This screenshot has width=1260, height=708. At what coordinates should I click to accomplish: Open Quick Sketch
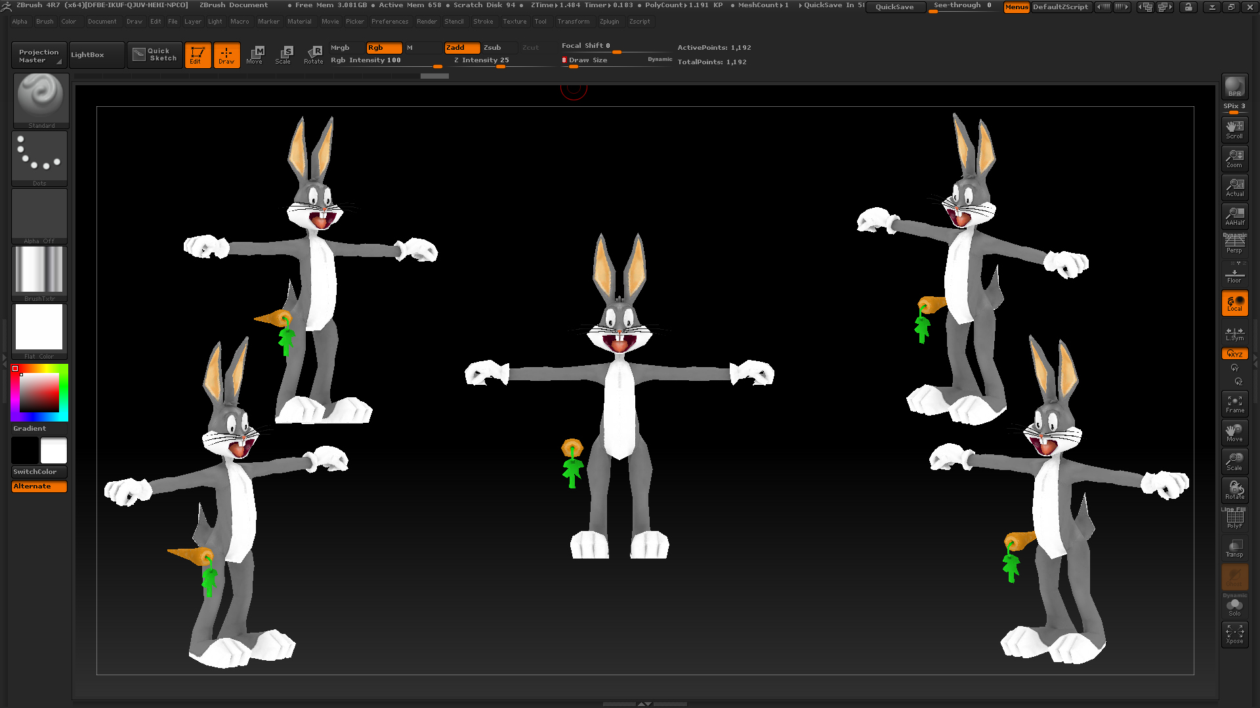tap(155, 54)
